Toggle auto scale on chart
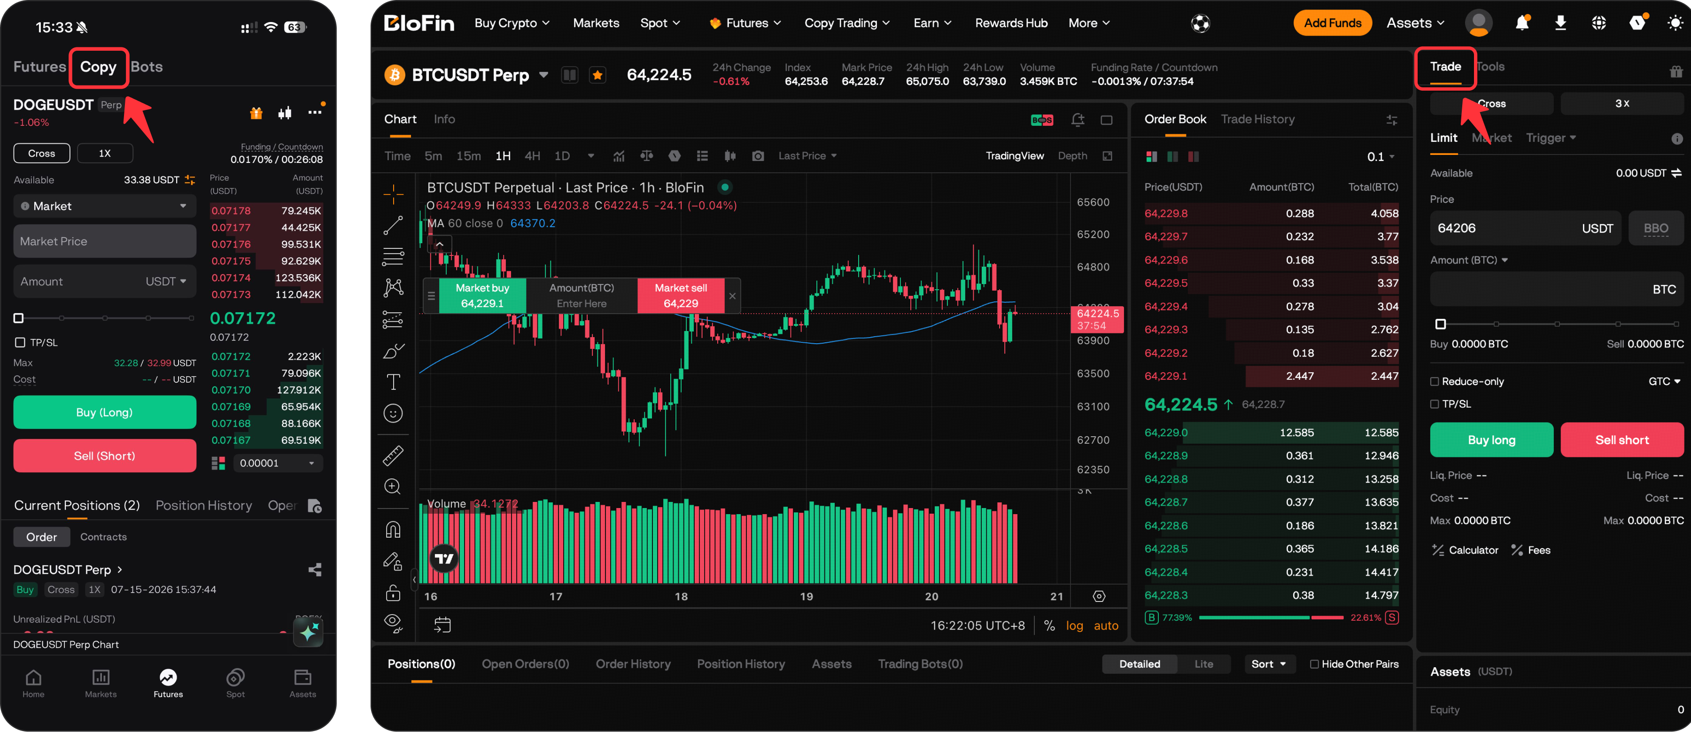 coord(1106,626)
